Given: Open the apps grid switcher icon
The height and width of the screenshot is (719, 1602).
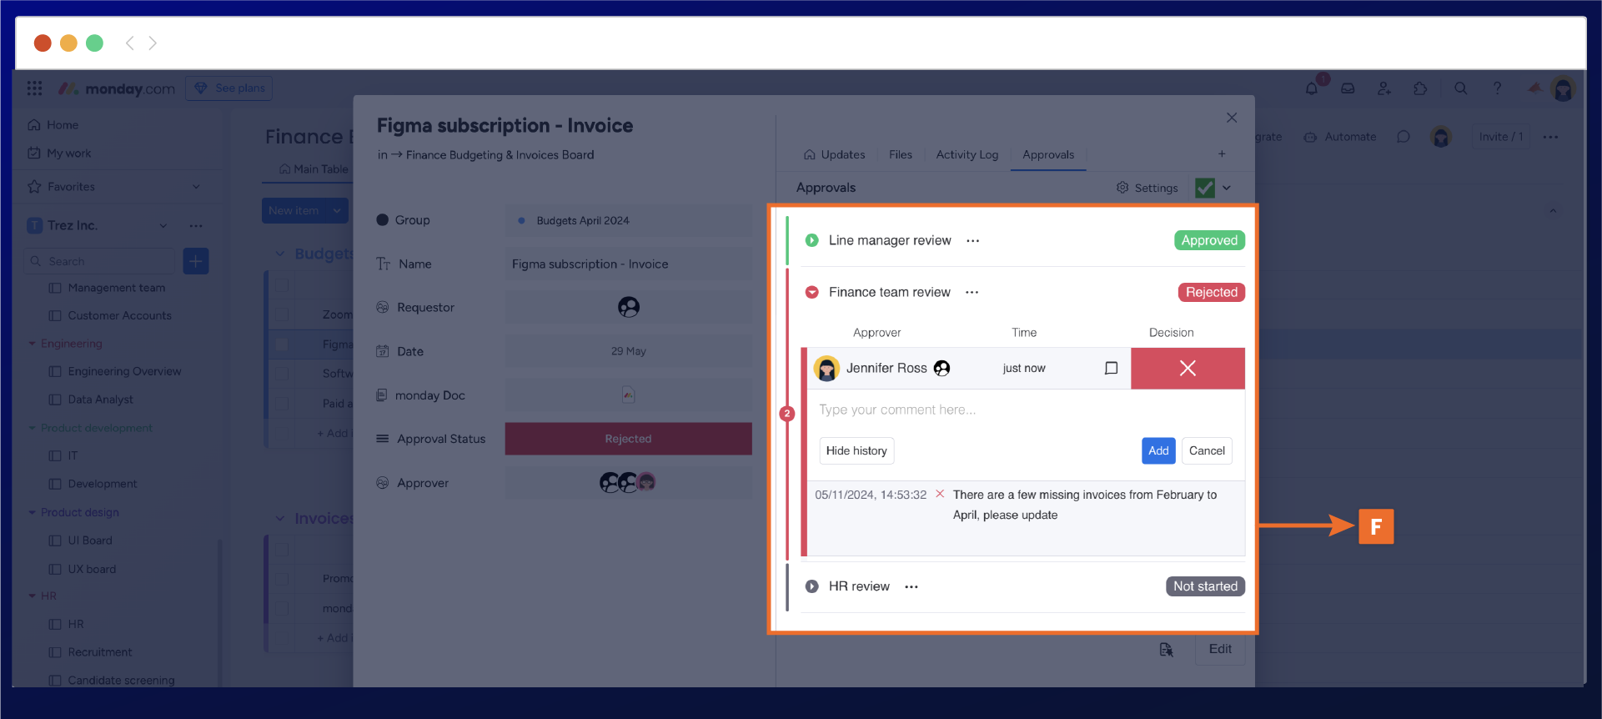Looking at the screenshot, I should [x=34, y=88].
